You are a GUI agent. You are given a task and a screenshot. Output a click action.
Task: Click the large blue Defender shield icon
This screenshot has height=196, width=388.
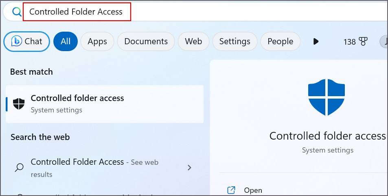click(327, 97)
